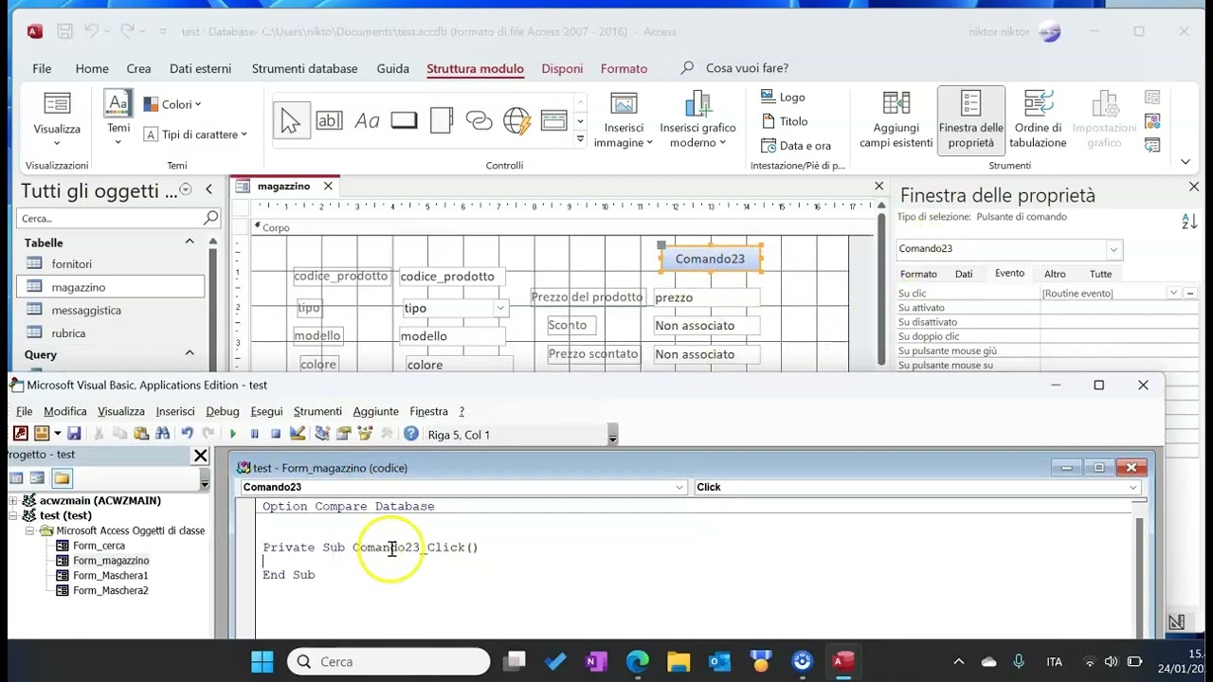Open the Debug menu in VBA editor
1213x682 pixels.
click(x=223, y=411)
